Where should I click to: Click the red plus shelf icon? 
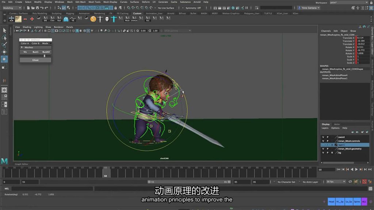tap(32, 19)
